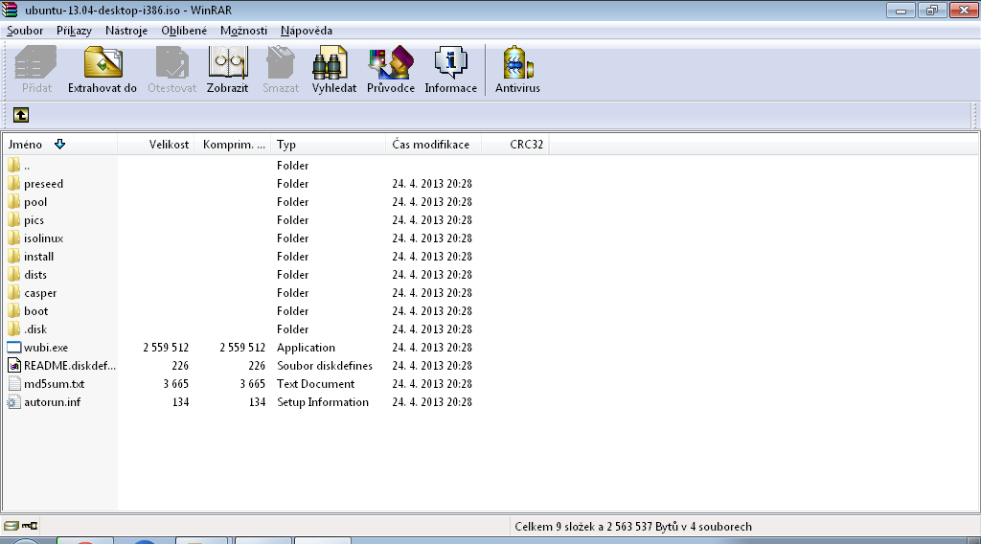This screenshot has height=544, width=981.
Task: Select the README.diskdefines file icon
Action: point(13,365)
